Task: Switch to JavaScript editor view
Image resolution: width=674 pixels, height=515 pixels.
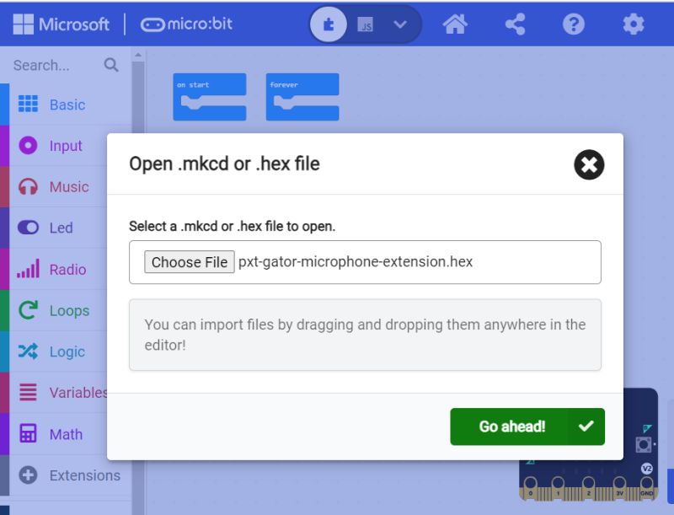Action: coord(365,24)
